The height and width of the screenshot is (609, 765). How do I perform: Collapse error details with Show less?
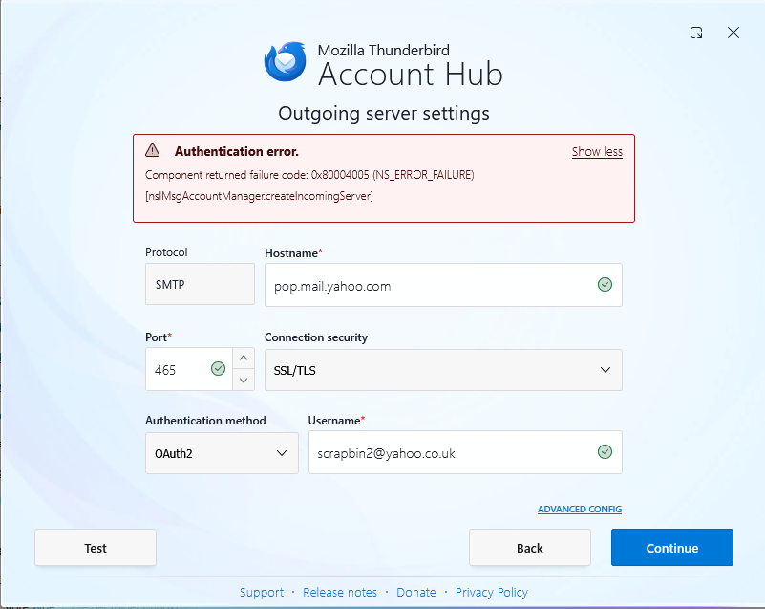click(x=597, y=152)
